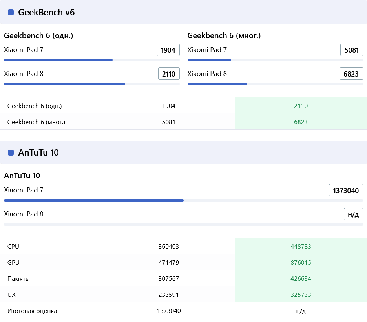
Task: Click the 1904 value in the table
Action: (x=169, y=106)
